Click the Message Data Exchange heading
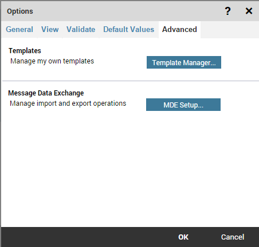259x247 pixels. 46,93
